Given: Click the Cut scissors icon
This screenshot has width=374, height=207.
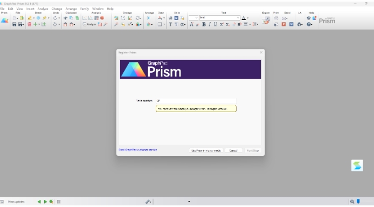Looking at the screenshot, I should [x=65, y=18].
